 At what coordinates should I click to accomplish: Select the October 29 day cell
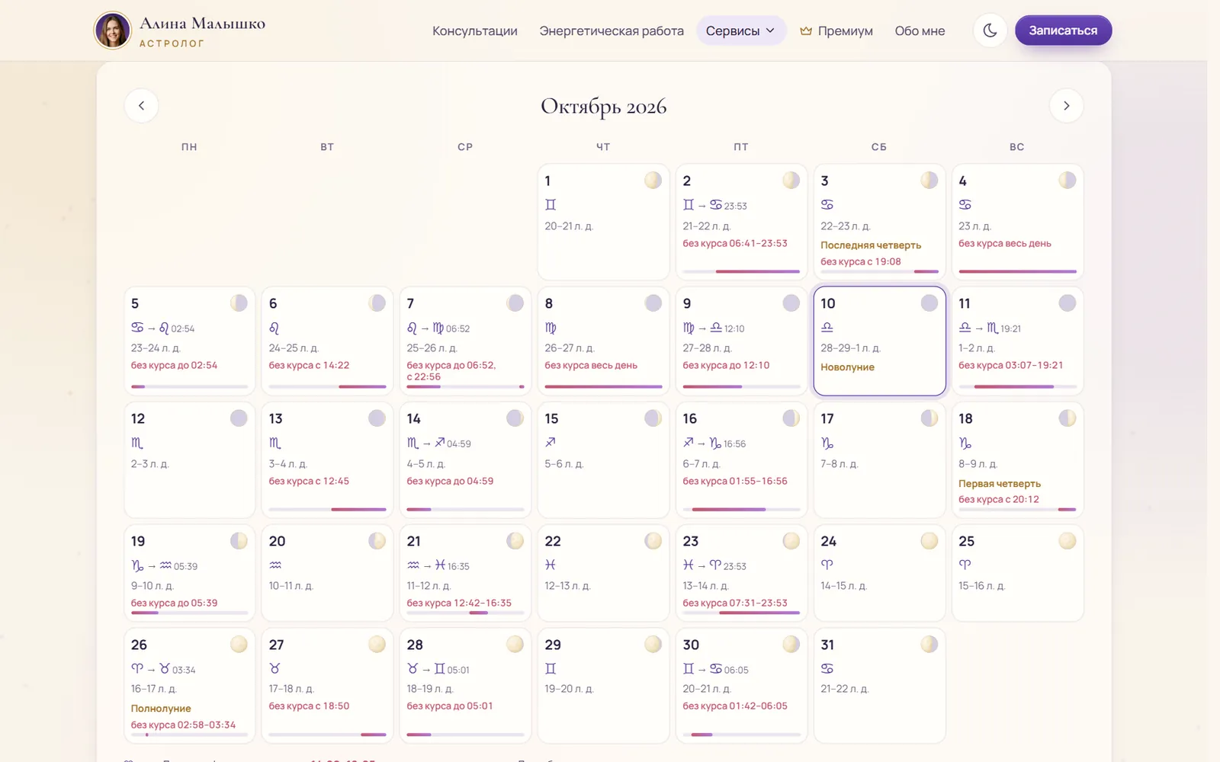pyautogui.click(x=603, y=685)
